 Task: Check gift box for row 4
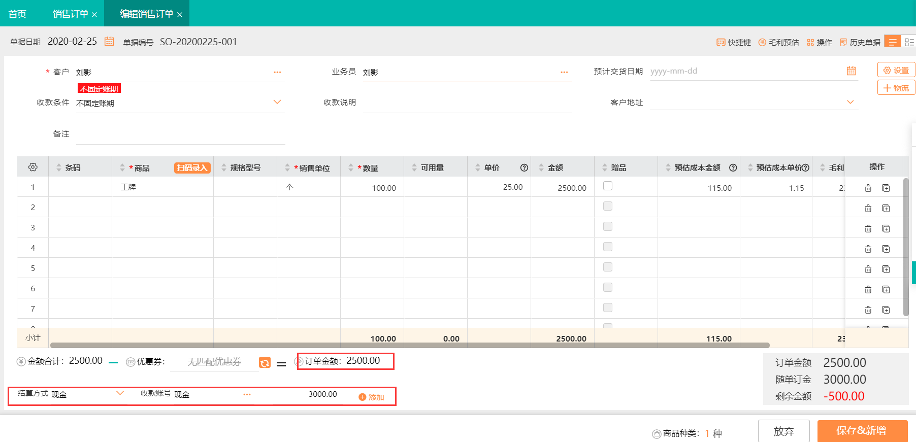pos(608,247)
